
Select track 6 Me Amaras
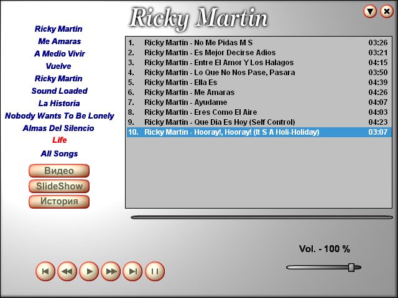(259, 93)
